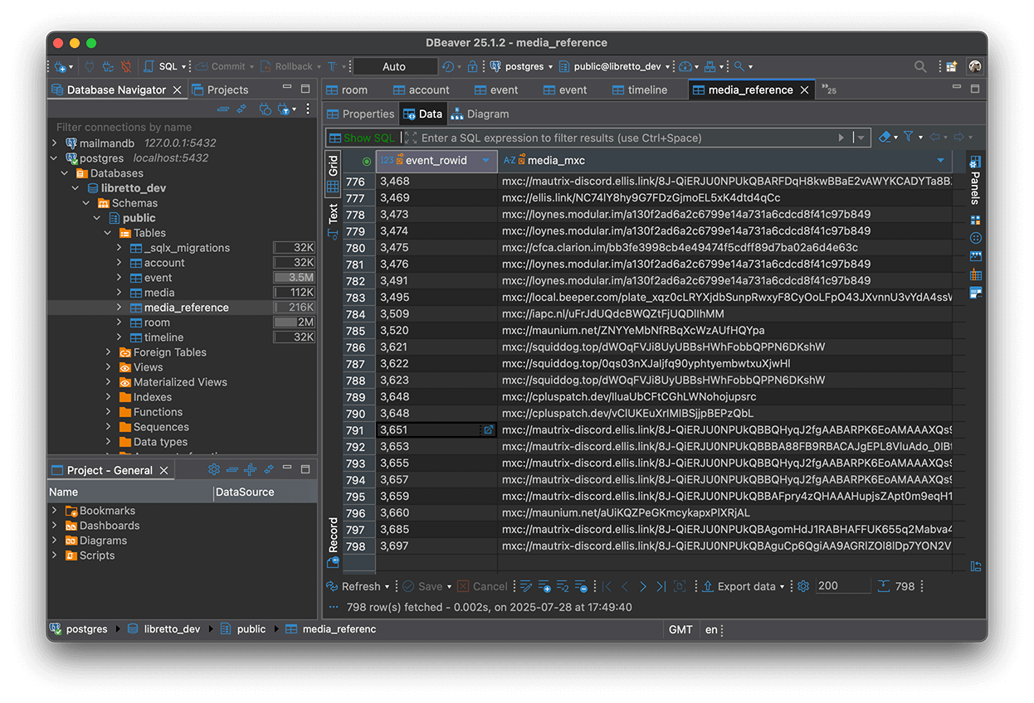The height and width of the screenshot is (703, 1034).
Task: Open the postgres active connection selector
Action: coord(522,66)
